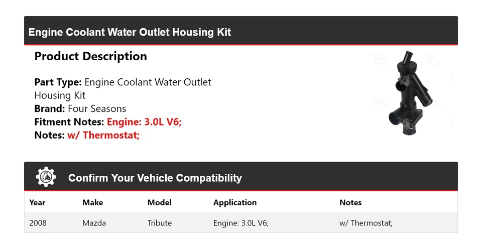Click the red Engine: 3.0L V6 fitment note
The image size is (482, 249).
pyautogui.click(x=144, y=121)
